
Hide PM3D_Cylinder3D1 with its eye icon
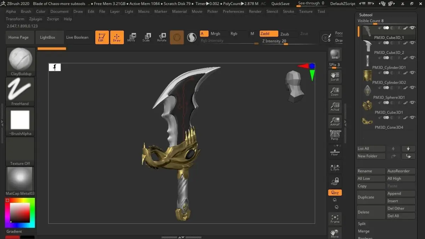pos(413,58)
